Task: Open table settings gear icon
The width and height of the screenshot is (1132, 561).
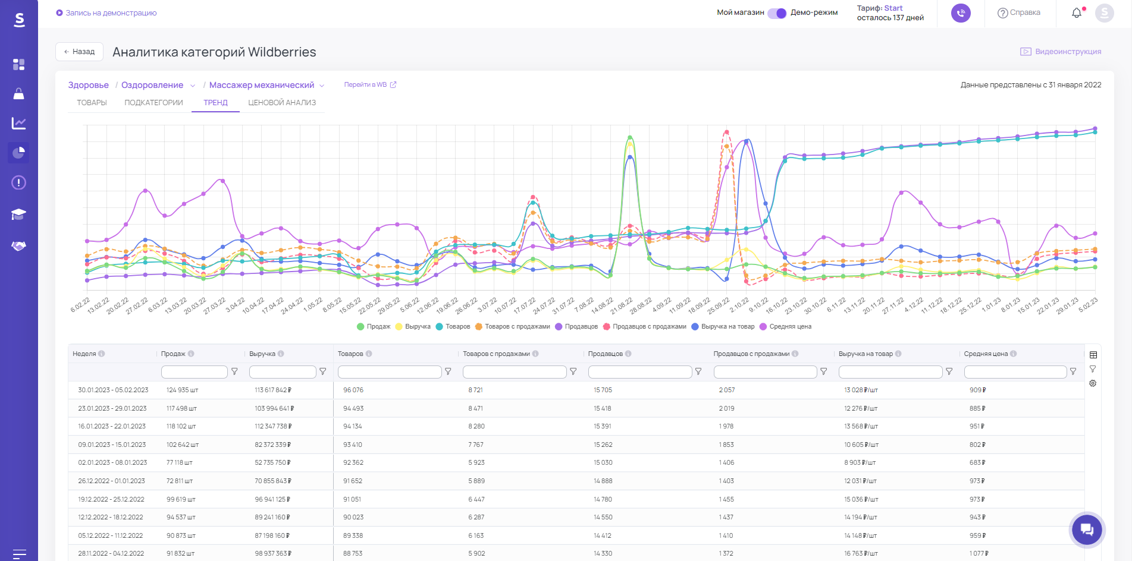Action: point(1093,383)
